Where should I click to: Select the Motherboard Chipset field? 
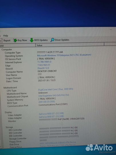tap(17, 97)
